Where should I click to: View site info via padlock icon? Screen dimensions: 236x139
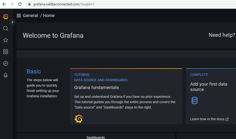tap(29, 4)
